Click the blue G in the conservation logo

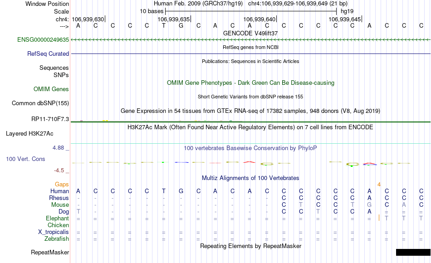pos(181,162)
